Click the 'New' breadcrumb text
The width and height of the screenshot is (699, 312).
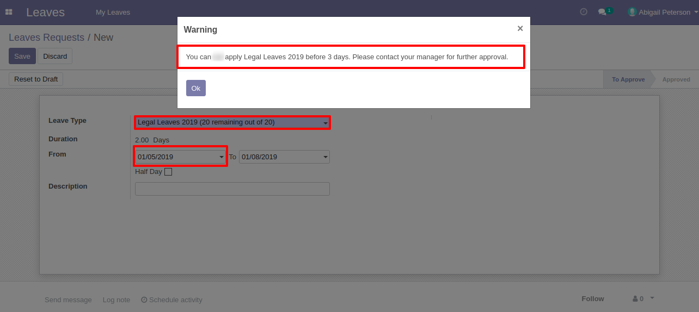[x=103, y=38]
